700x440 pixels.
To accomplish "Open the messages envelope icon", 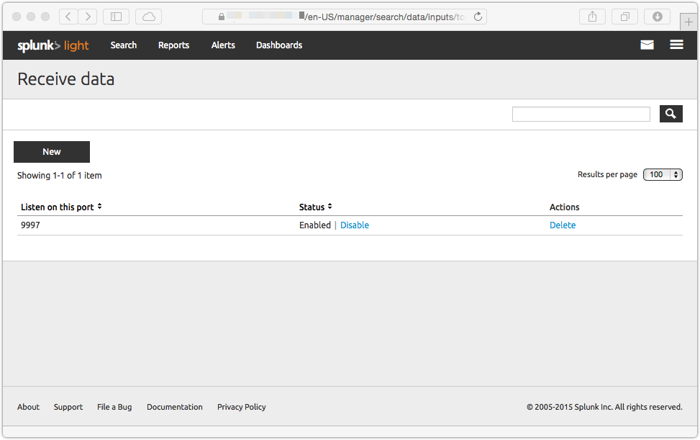I will point(647,45).
